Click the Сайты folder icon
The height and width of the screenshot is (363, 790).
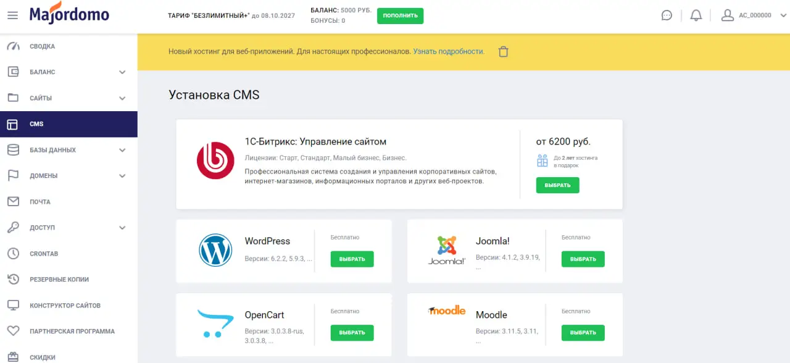pos(13,98)
